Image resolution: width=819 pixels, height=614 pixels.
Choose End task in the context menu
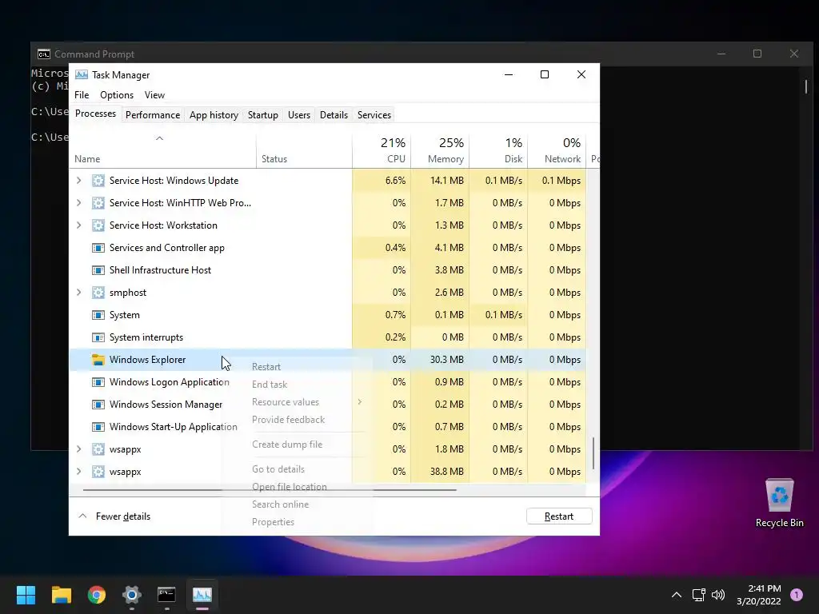coord(296,385)
